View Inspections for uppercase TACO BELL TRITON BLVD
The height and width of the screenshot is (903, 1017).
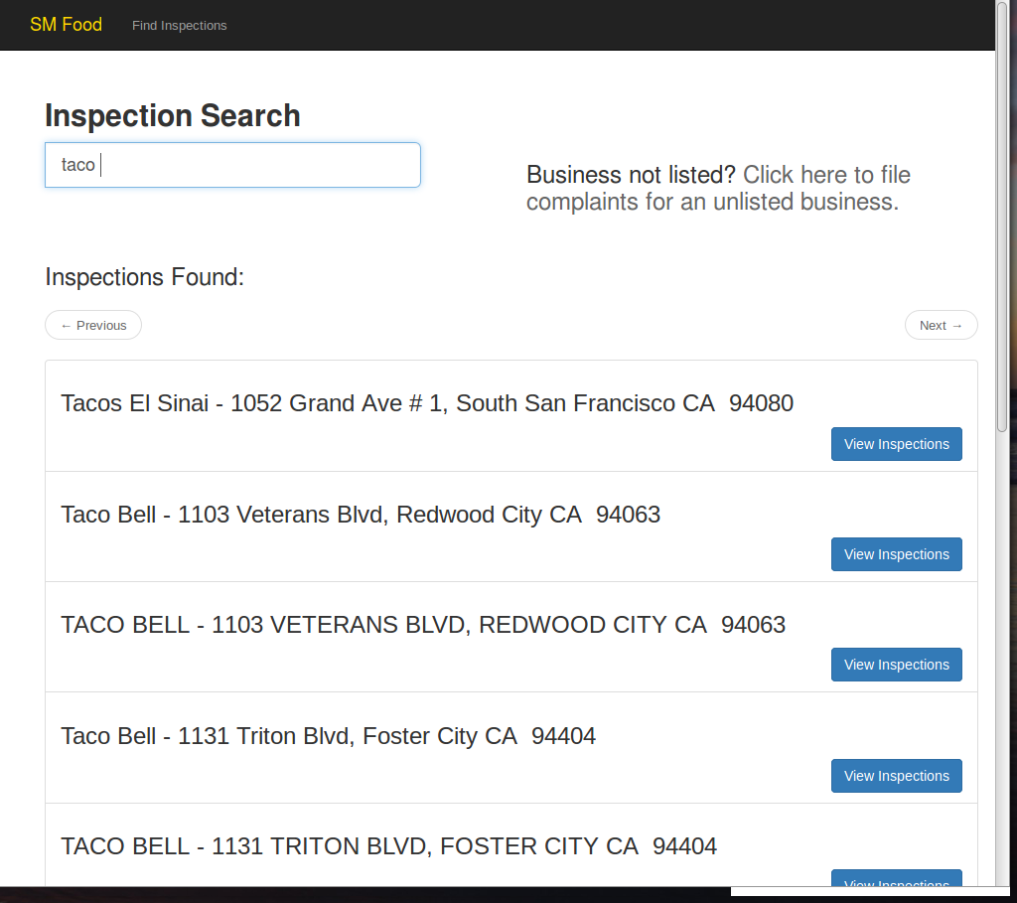896,879
